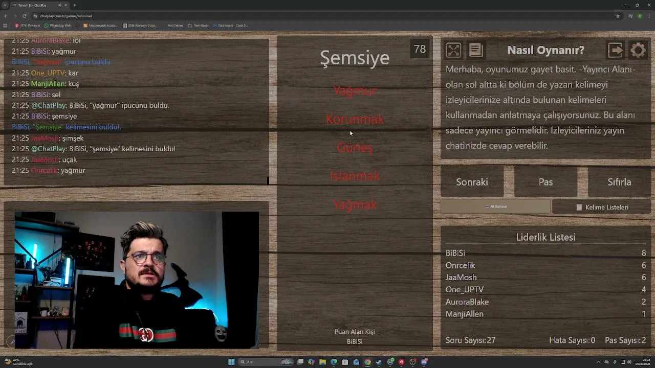Image resolution: width=655 pixels, height=368 pixels.
Task: Click forbidden word Güneş
Action: click(355, 148)
